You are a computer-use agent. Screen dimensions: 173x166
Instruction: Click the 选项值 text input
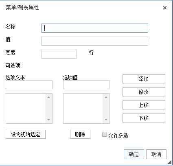(x=86, y=85)
